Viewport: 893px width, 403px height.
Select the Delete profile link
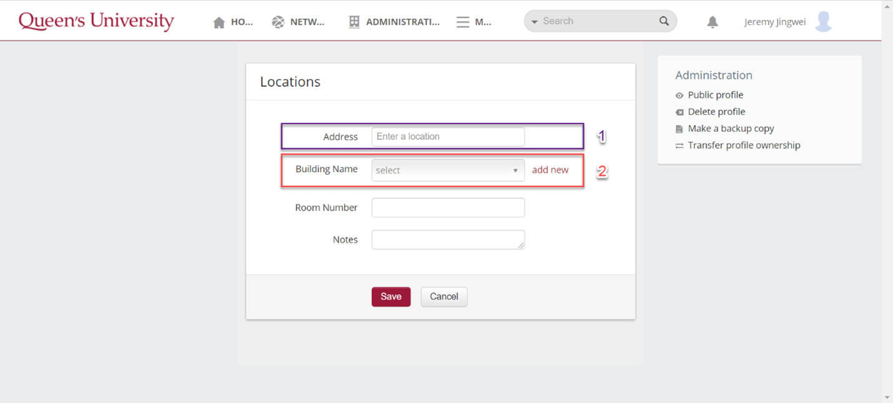point(716,112)
